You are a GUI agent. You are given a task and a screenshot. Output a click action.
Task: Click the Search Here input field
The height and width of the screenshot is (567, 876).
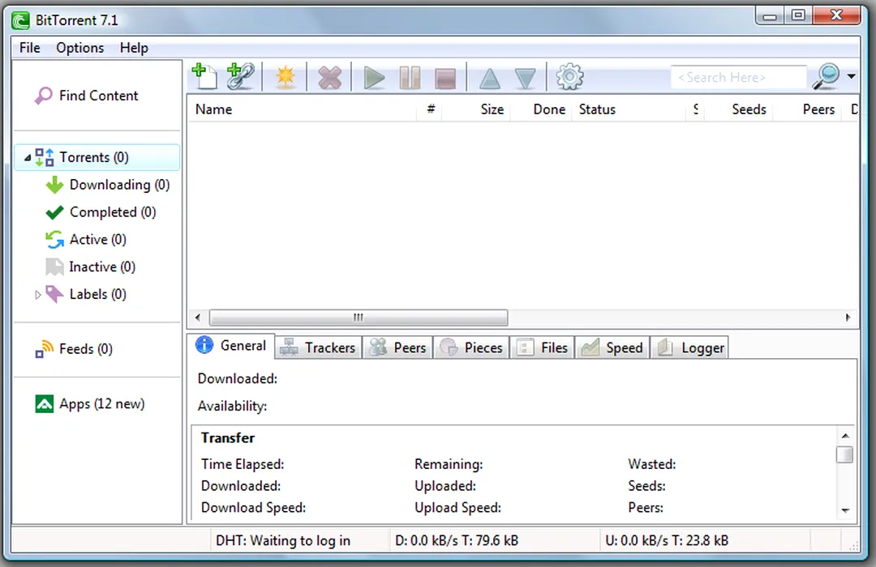(737, 78)
